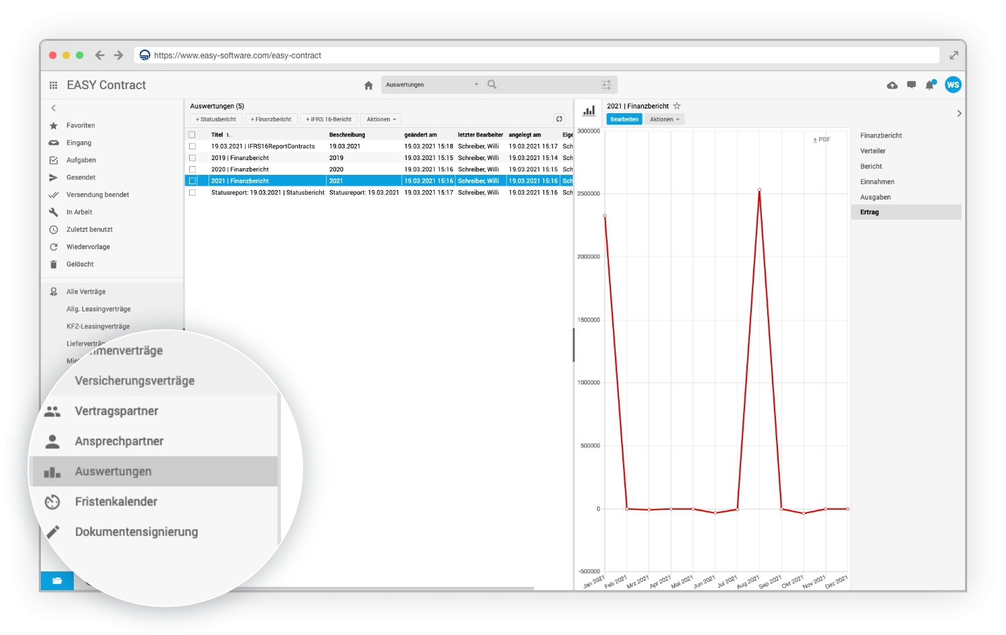The height and width of the screenshot is (635, 1006).
Task: Open the Einnahmen section tab
Action: point(877,182)
